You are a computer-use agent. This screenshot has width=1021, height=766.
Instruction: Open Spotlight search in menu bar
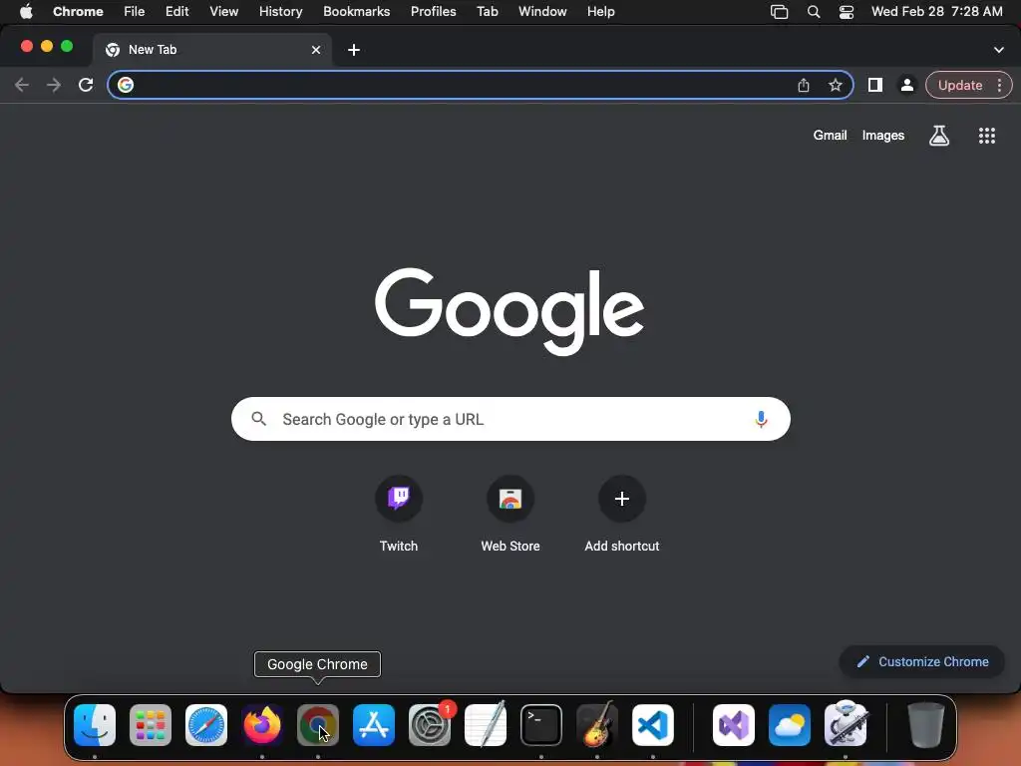point(814,11)
